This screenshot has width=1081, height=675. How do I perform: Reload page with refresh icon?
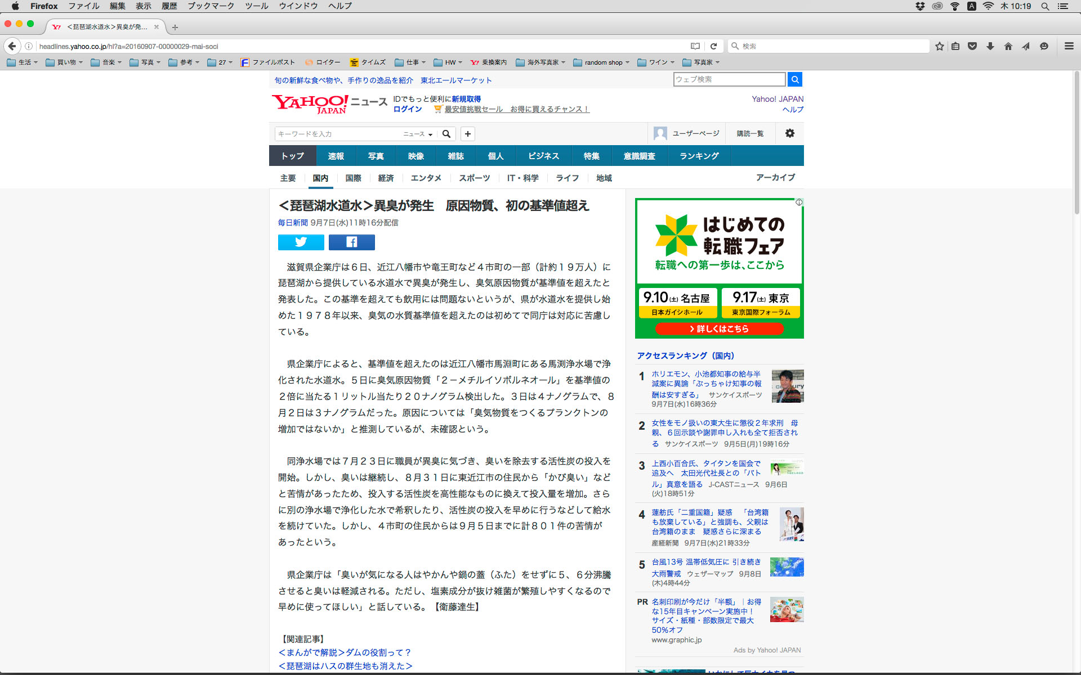click(x=713, y=46)
